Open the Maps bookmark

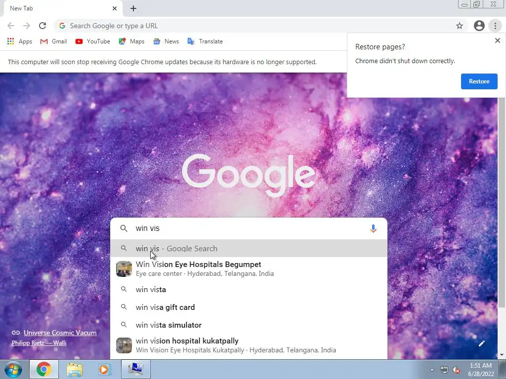pyautogui.click(x=131, y=41)
